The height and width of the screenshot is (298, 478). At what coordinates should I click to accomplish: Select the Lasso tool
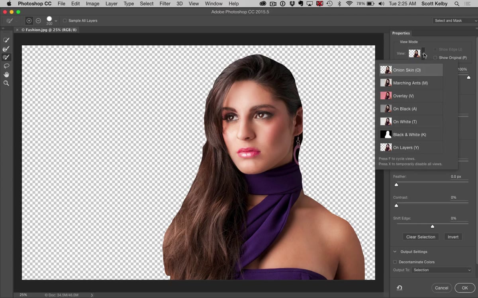[x=6, y=66]
